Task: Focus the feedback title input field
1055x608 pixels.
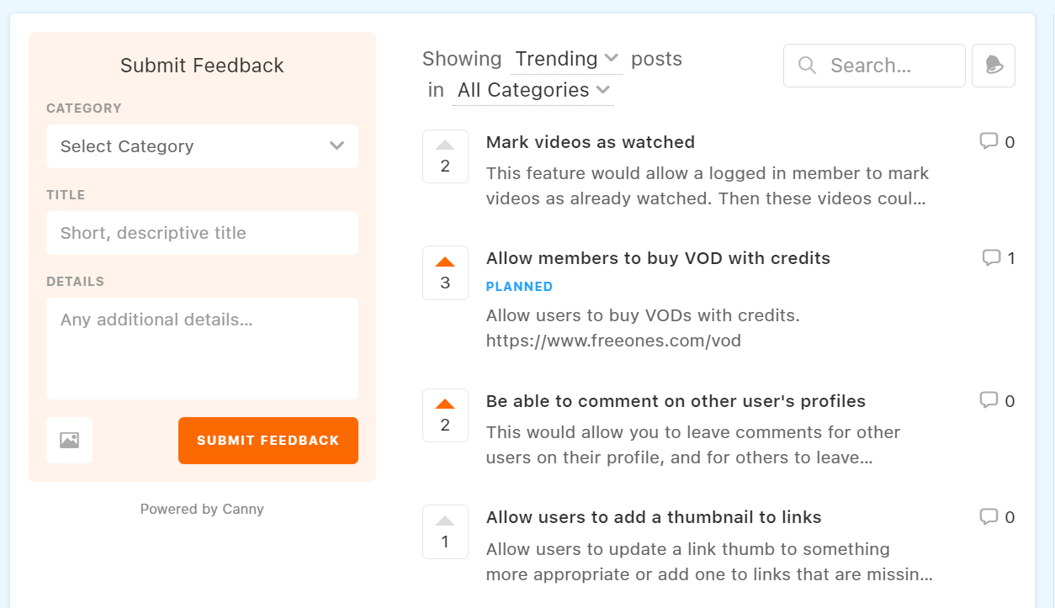Action: click(202, 233)
